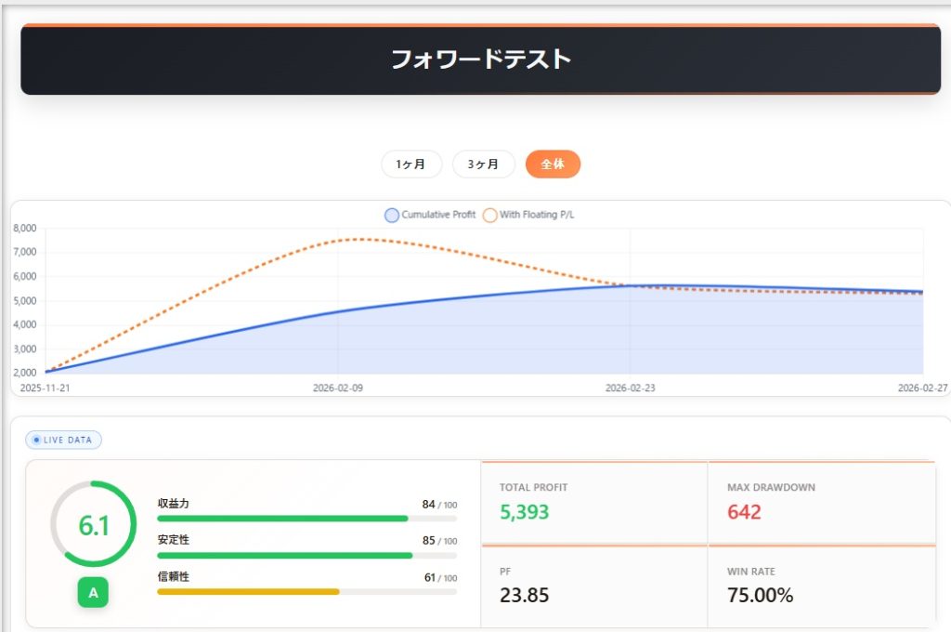Image resolution: width=951 pixels, height=632 pixels.
Task: Click the MAX DRAWDOWN card
Action: coord(821,502)
